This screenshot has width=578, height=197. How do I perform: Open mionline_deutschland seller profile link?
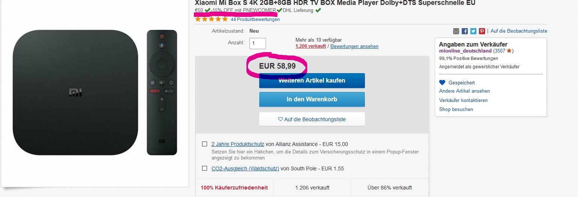click(x=465, y=51)
